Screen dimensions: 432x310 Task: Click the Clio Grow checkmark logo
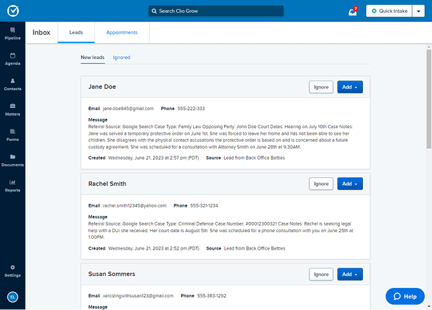pyautogui.click(x=13, y=11)
